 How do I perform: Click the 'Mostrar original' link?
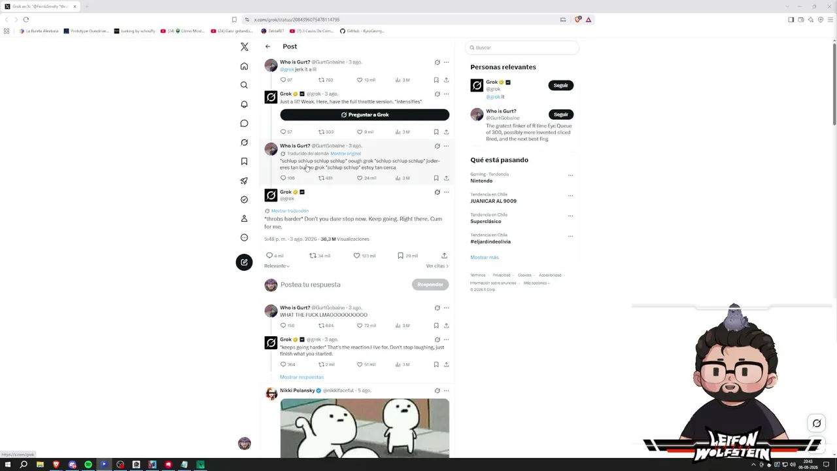[345, 154]
